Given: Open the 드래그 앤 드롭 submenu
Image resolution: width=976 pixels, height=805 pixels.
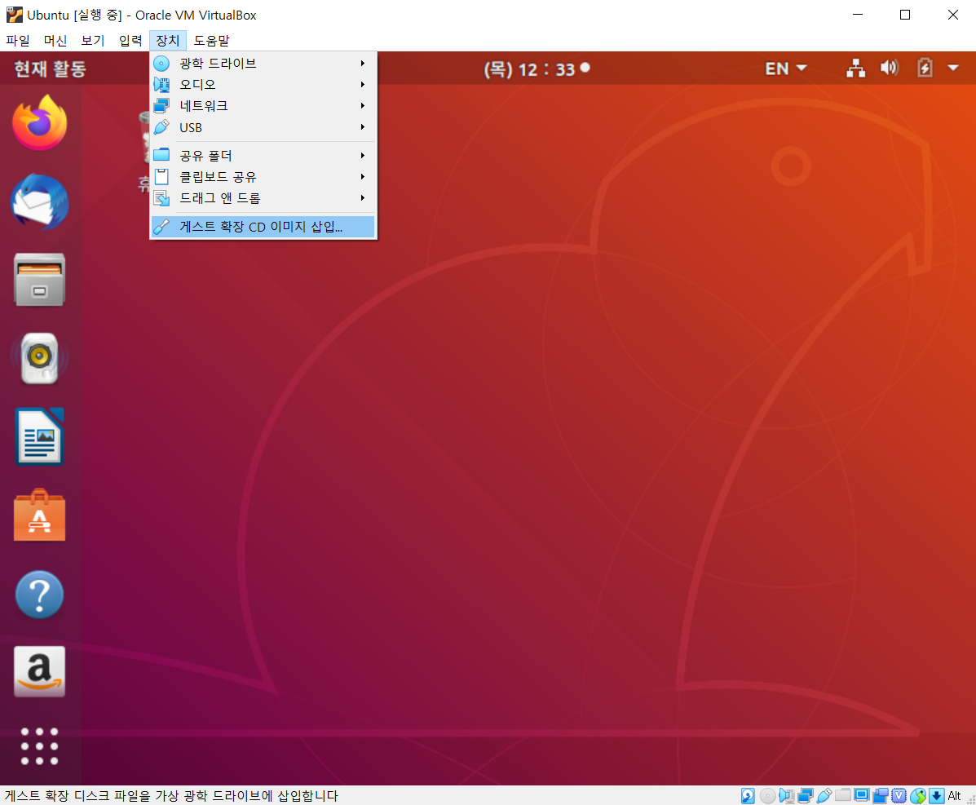Looking at the screenshot, I should tap(263, 197).
